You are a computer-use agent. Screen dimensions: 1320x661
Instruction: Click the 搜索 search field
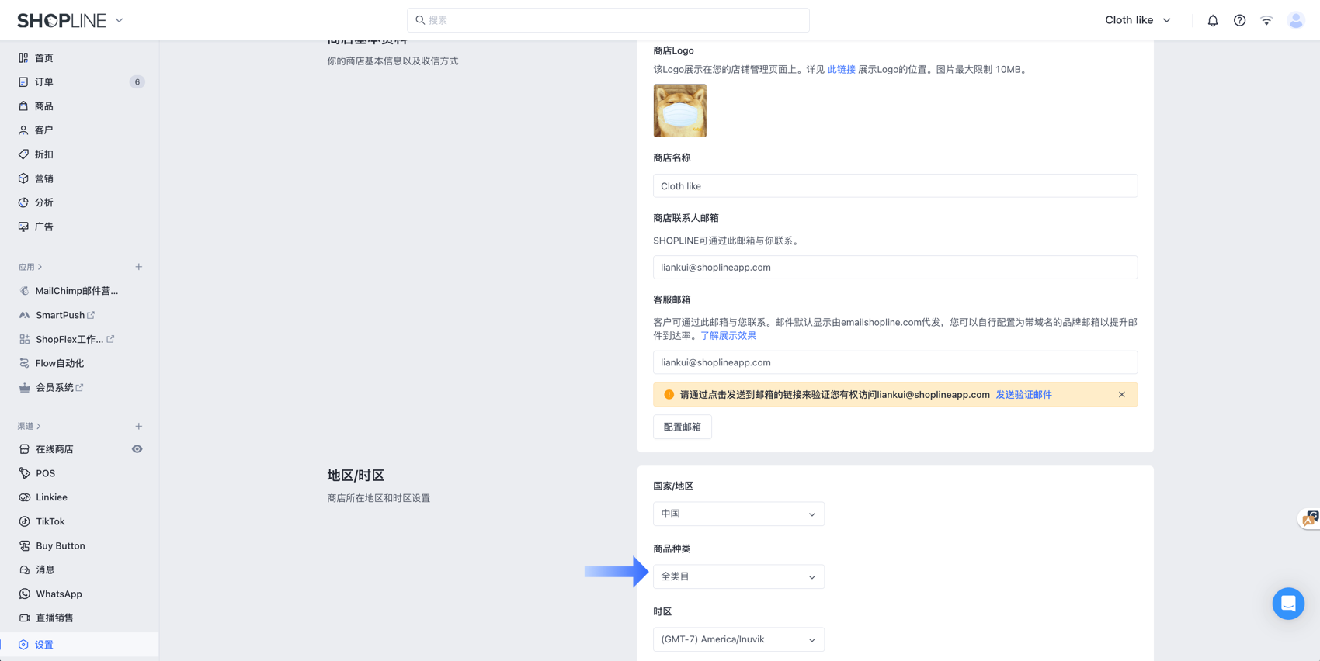(608, 20)
